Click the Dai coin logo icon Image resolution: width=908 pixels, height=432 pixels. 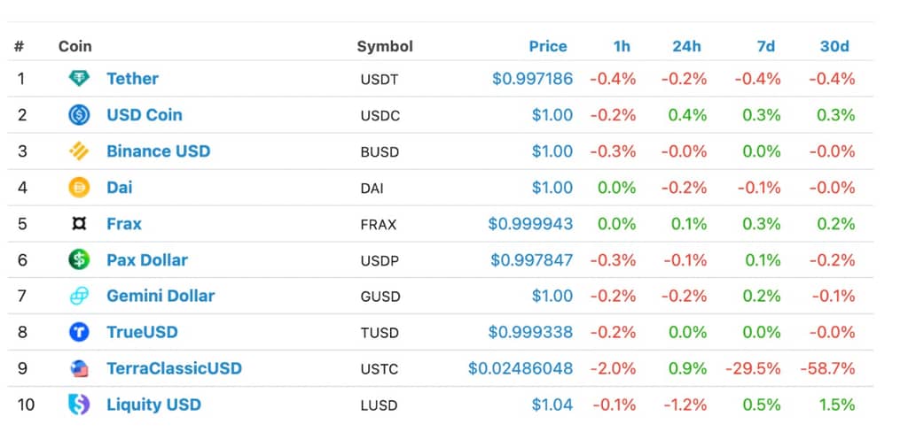click(79, 188)
